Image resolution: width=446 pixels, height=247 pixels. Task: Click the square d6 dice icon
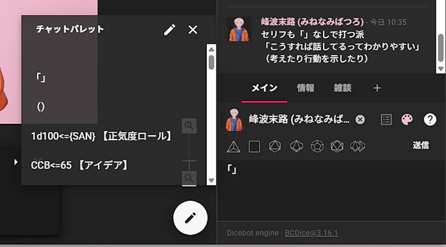tap(254, 146)
